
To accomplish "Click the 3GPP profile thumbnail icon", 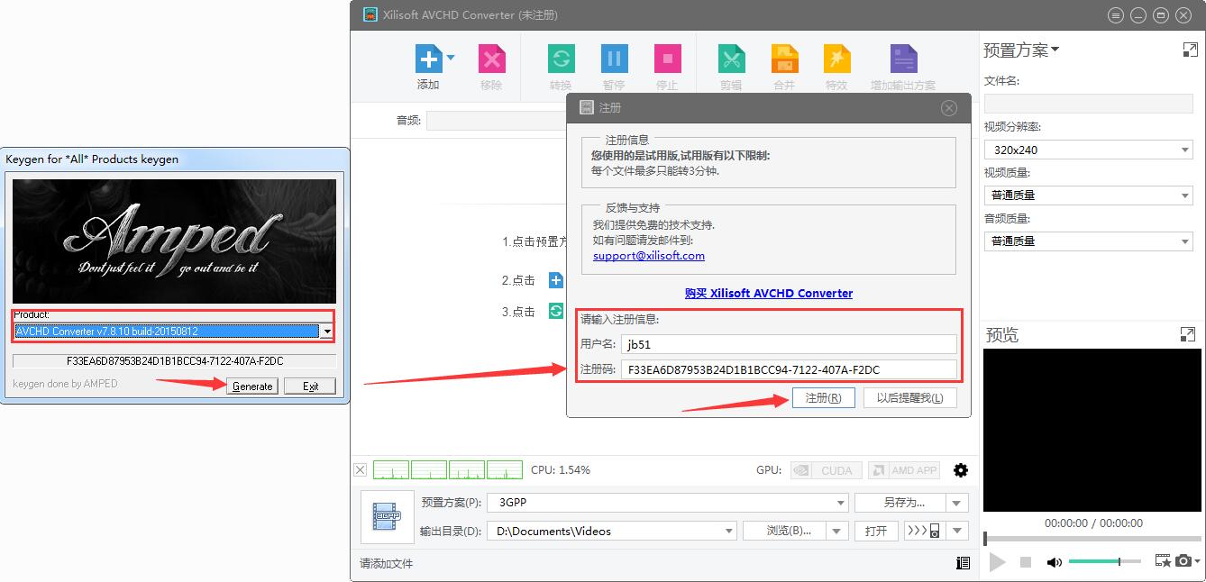I will (388, 517).
